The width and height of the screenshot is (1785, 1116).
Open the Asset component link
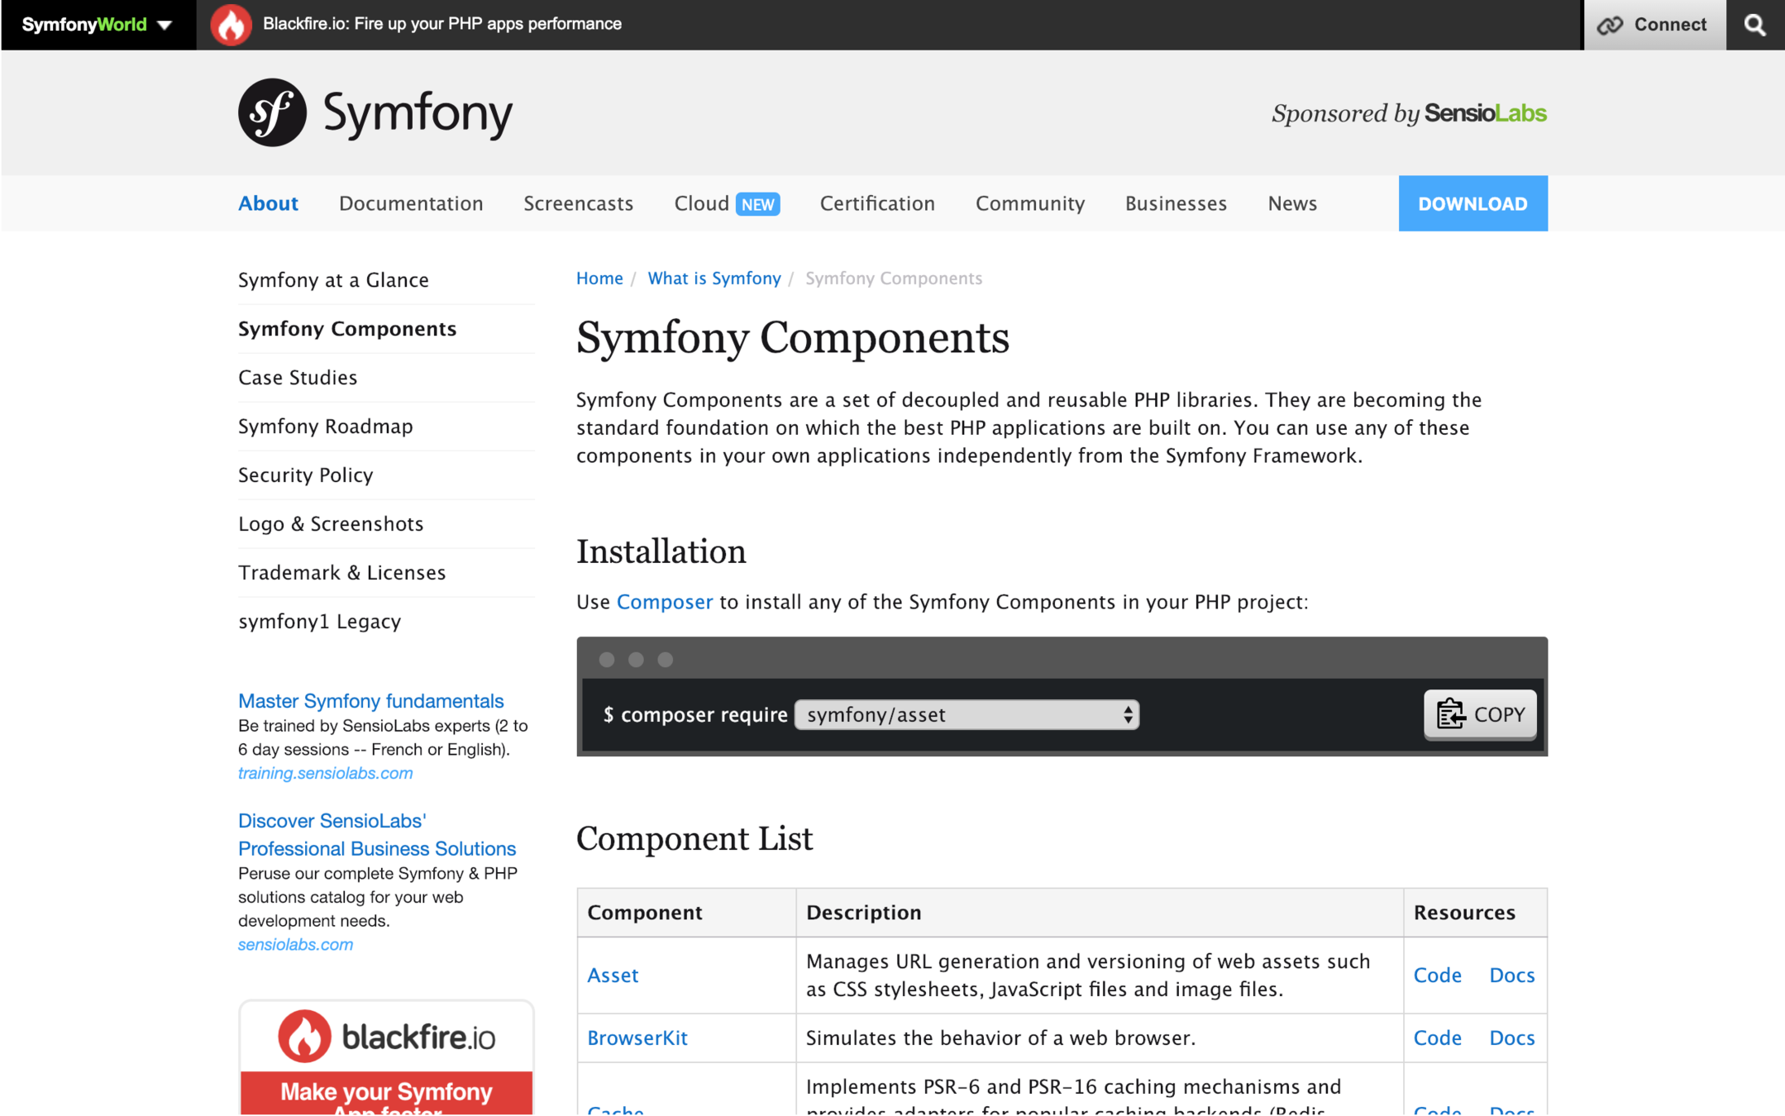pyautogui.click(x=613, y=975)
